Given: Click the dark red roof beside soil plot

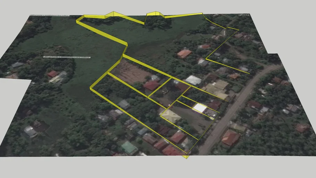Looking at the screenshot, I should coord(151,85).
